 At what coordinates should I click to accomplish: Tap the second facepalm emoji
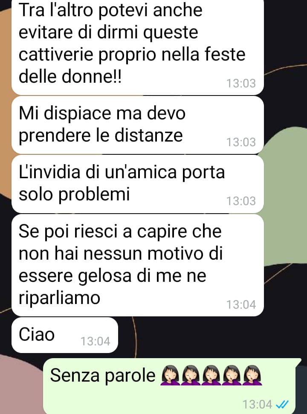click(x=191, y=375)
